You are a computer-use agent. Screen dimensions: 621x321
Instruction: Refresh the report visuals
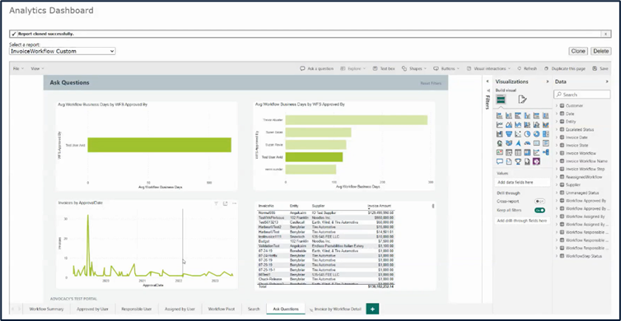527,68
